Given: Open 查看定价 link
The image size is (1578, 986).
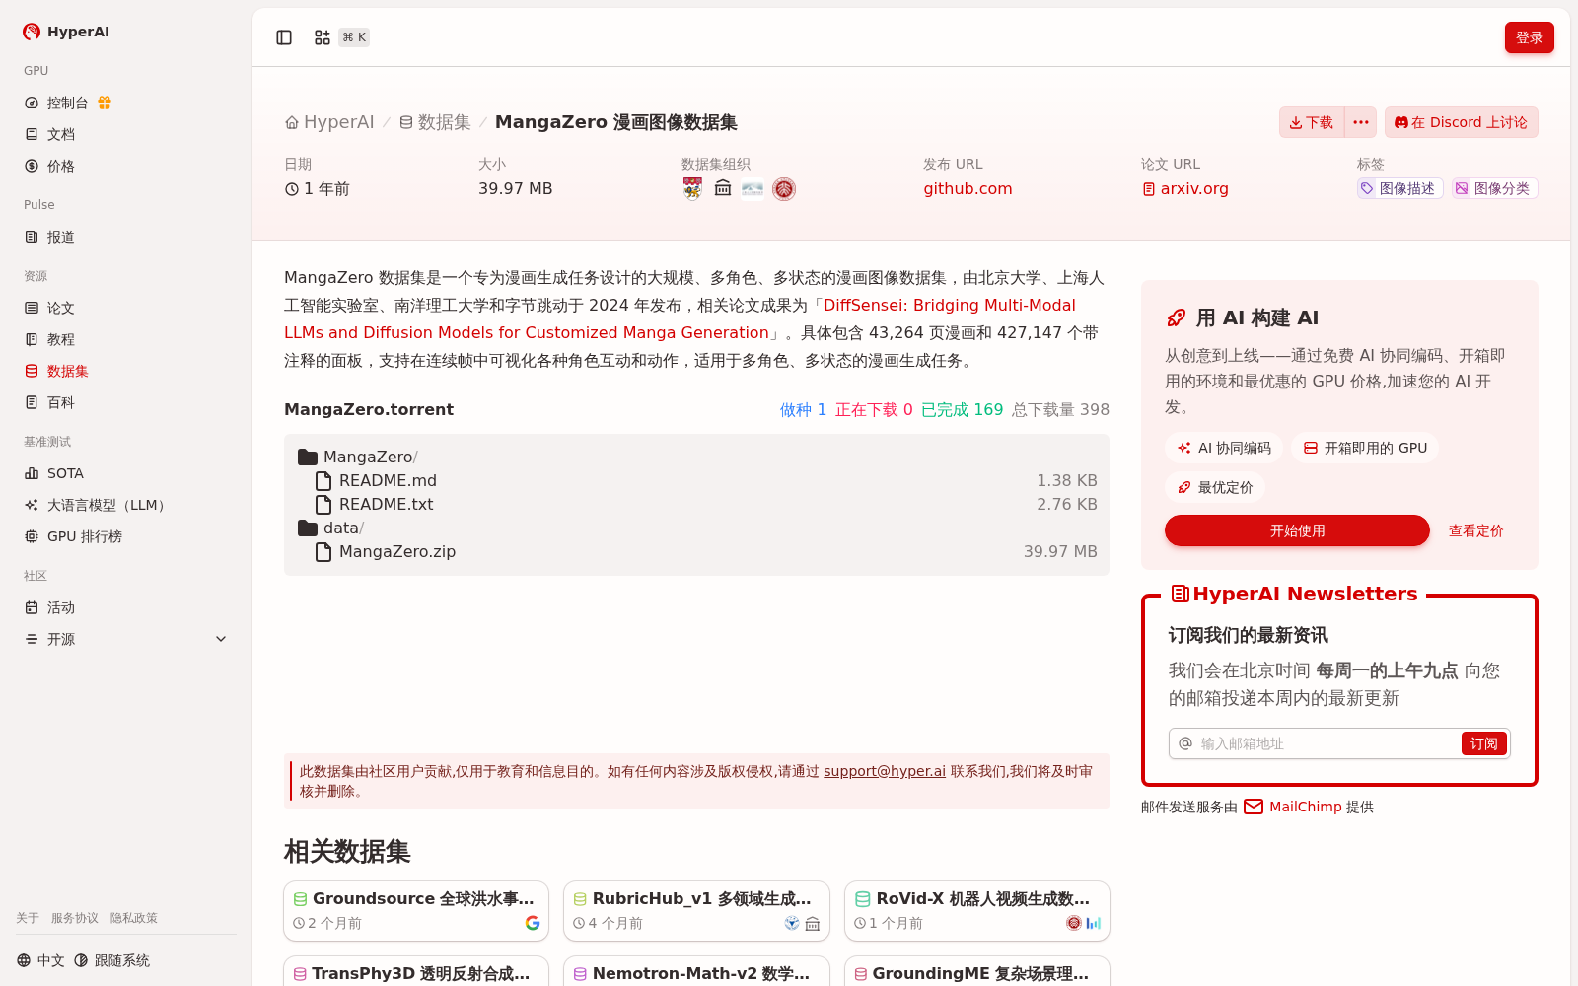Looking at the screenshot, I should coord(1475,530).
